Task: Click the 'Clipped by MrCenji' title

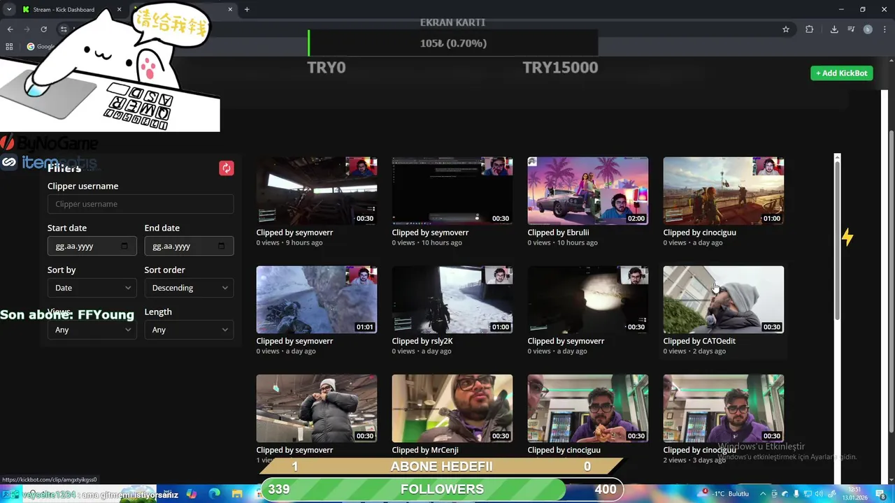Action: click(425, 451)
